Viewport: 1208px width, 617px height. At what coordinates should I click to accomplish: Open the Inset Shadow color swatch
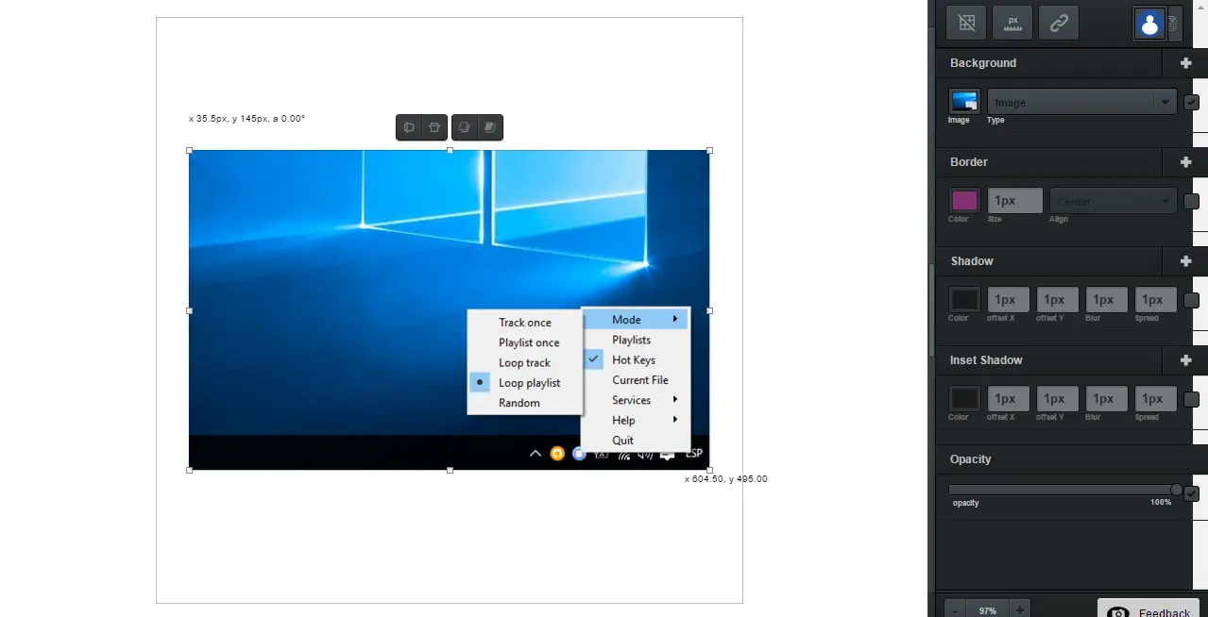[964, 398]
